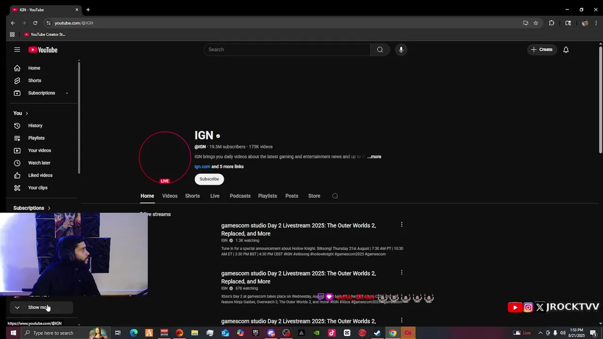Open the Watch later clock icon
The height and width of the screenshot is (339, 603).
tap(17, 163)
